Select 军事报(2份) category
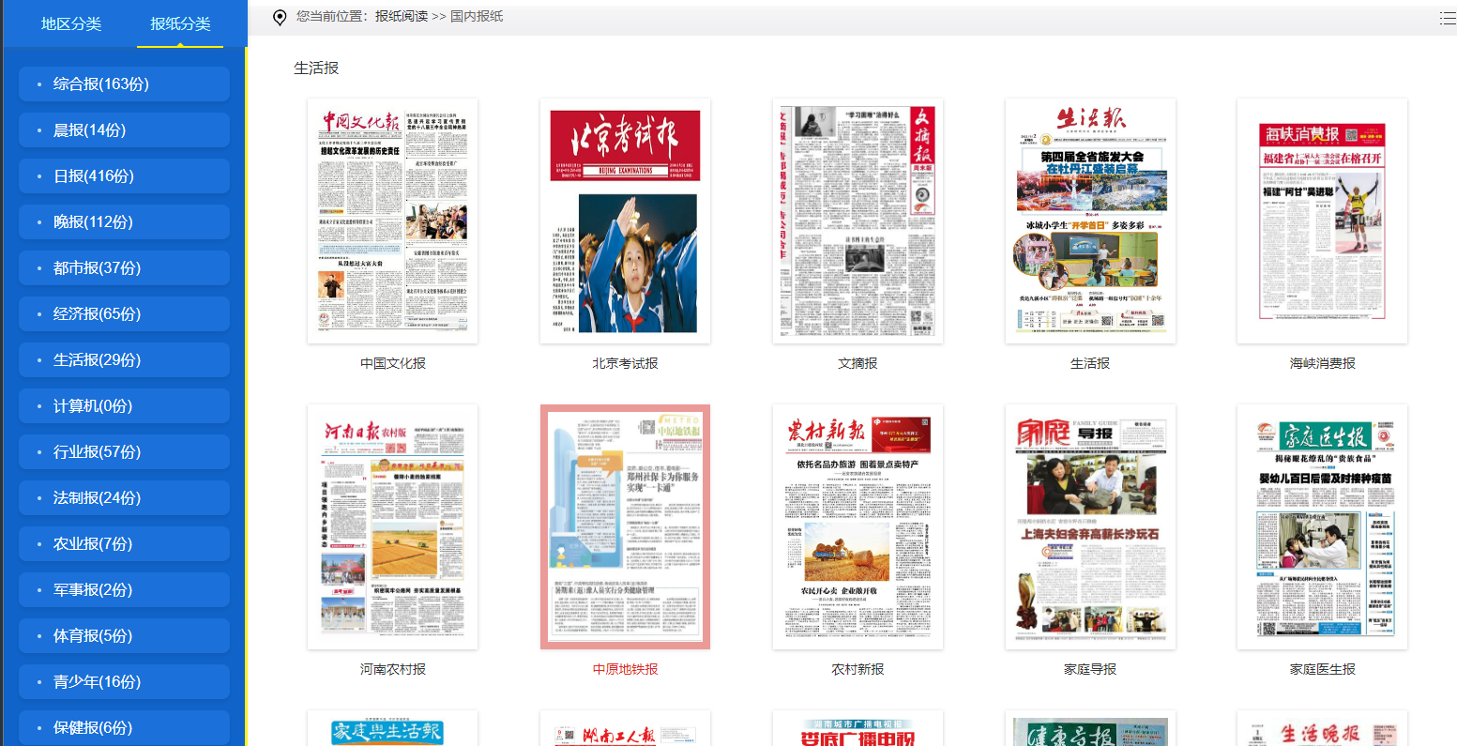The height and width of the screenshot is (746, 1457). coord(124,590)
